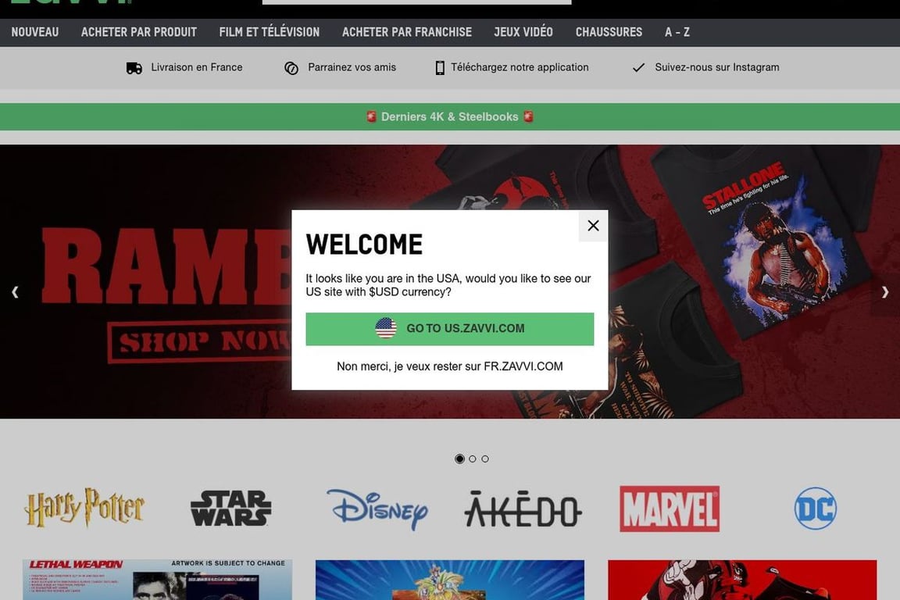Click the GO TO US.ZAVVI.COM button
This screenshot has width=900, height=600.
[449, 329]
